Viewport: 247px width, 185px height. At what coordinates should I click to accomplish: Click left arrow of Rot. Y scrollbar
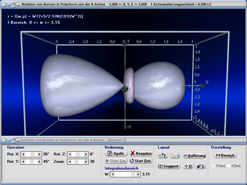(x=23, y=162)
